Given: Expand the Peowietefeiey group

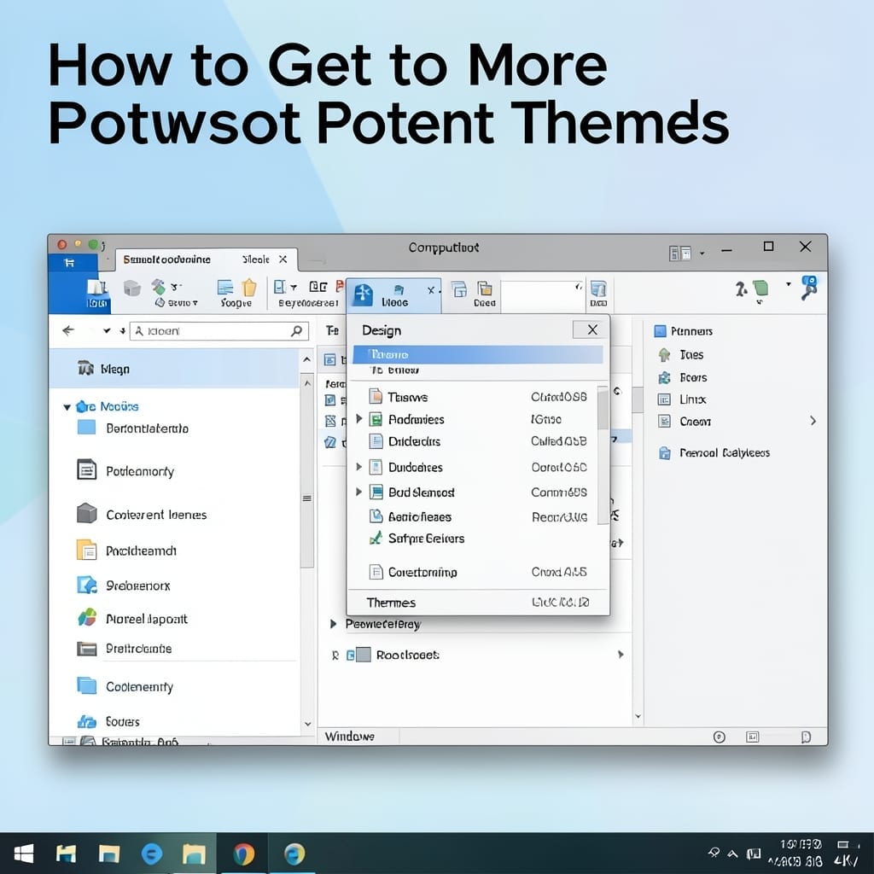Looking at the screenshot, I should pos(333,624).
